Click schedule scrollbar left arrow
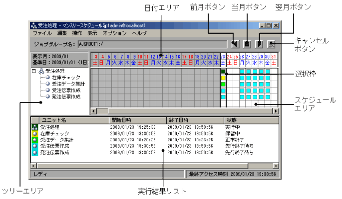The image size is (342, 199). coord(93,111)
